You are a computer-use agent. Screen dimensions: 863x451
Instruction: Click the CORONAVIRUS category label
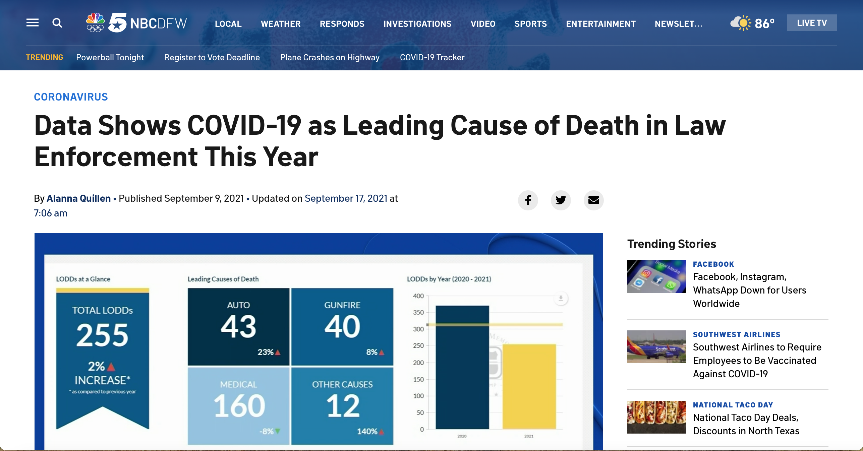tap(71, 97)
